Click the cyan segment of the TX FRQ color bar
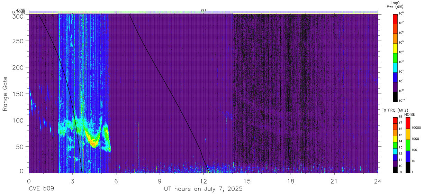The width and height of the screenshot is (425, 196). 395,151
